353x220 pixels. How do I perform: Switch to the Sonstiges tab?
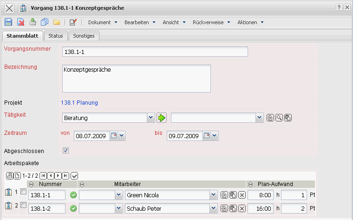(84, 36)
